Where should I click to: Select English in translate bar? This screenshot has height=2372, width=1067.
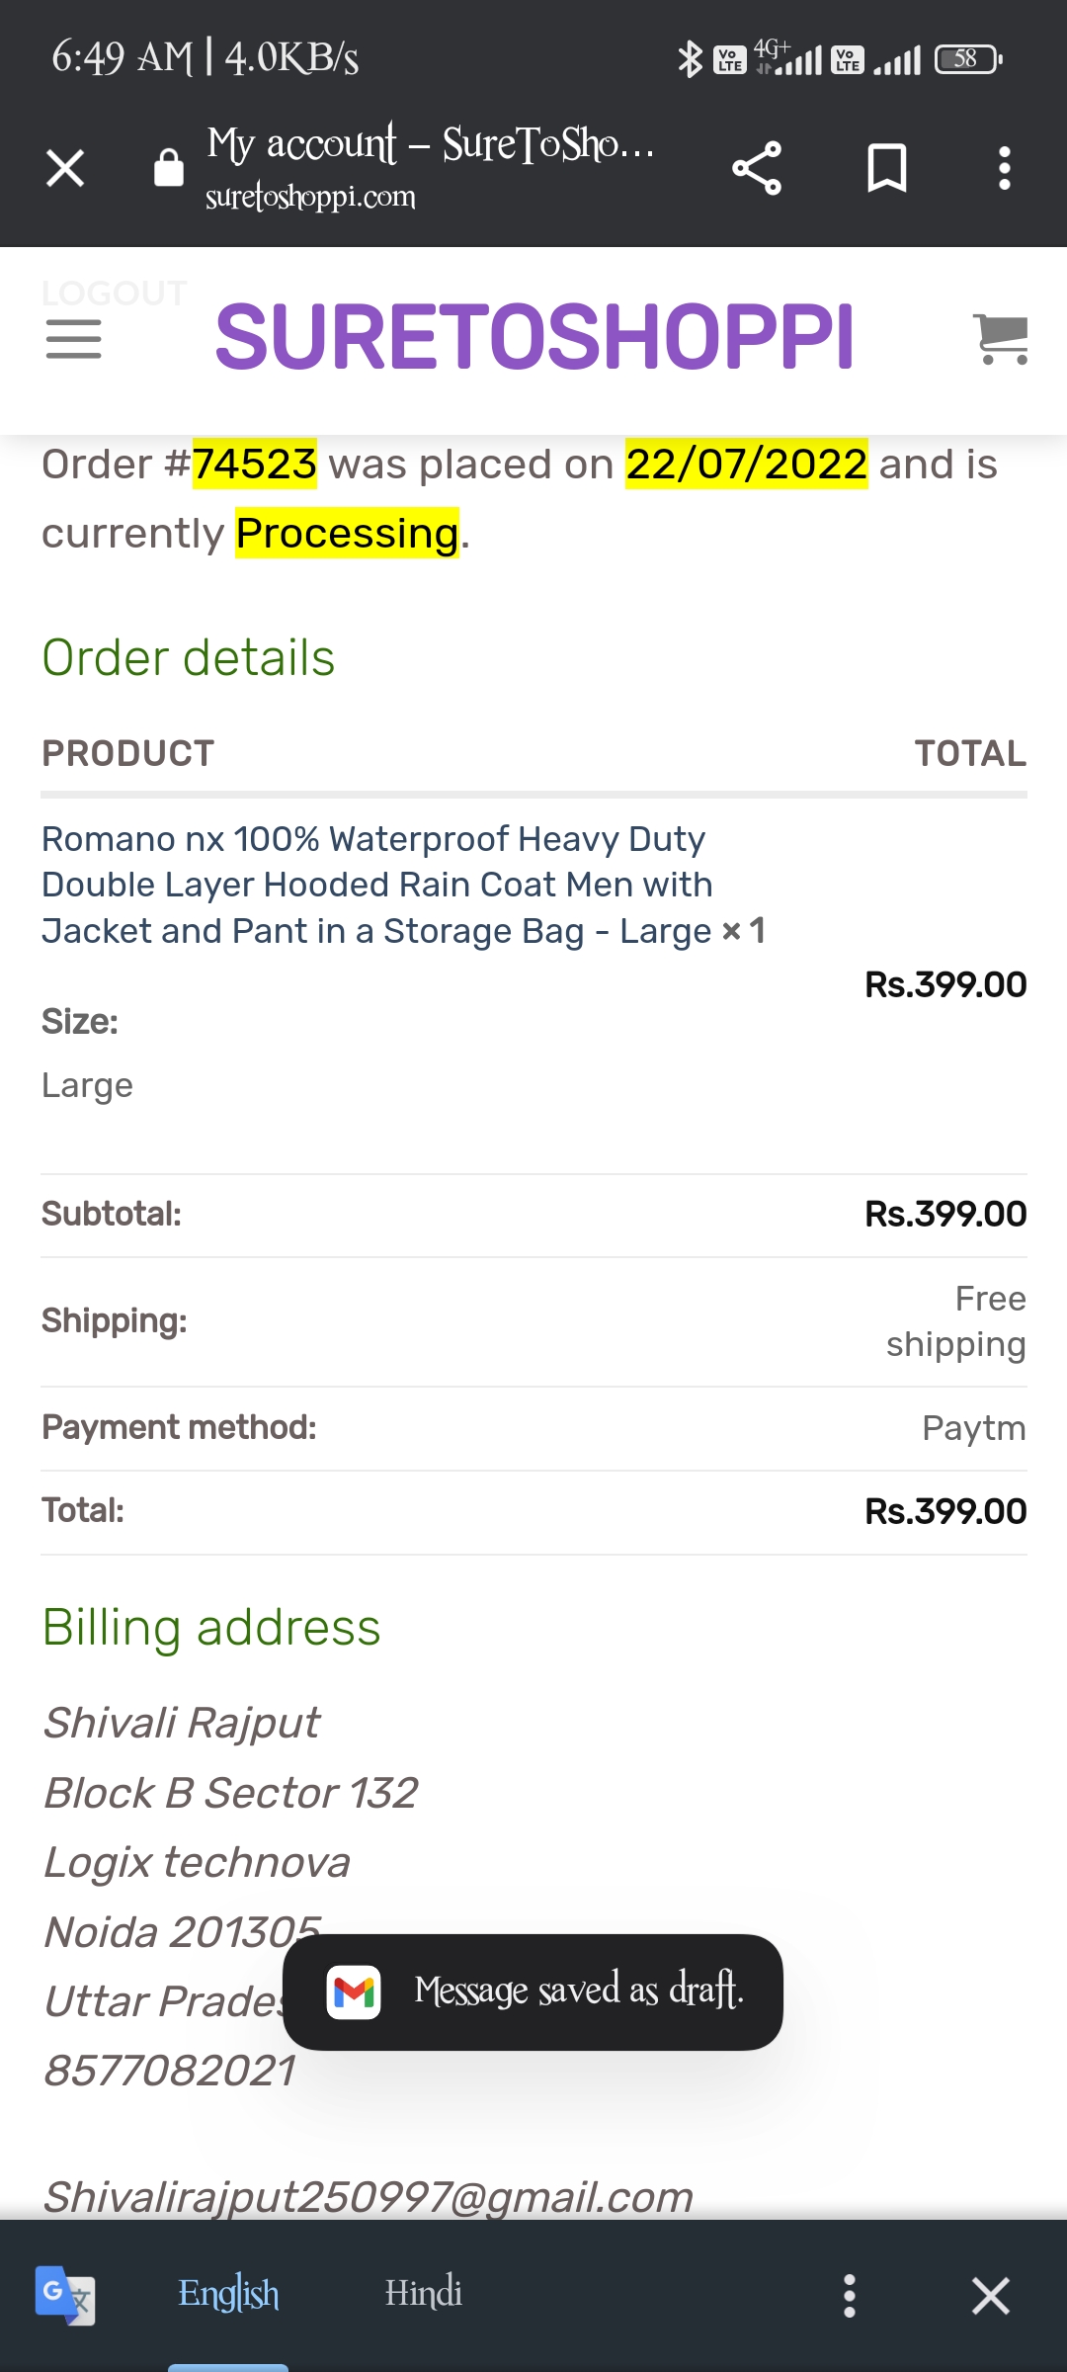pyautogui.click(x=228, y=2294)
